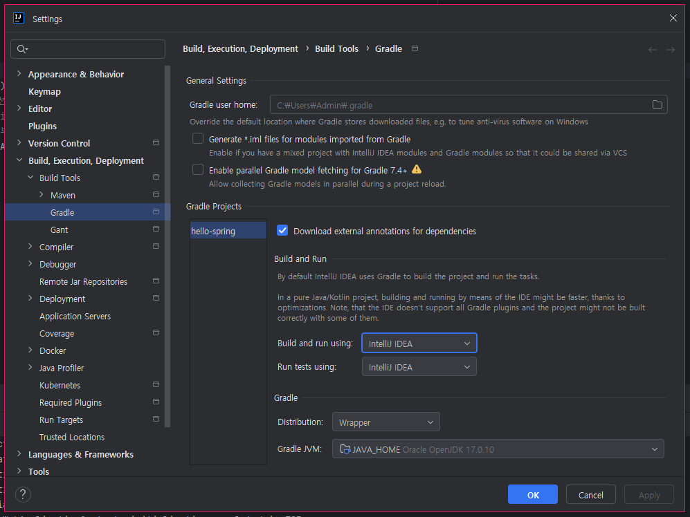Click the back navigation arrow icon

pos(653,50)
